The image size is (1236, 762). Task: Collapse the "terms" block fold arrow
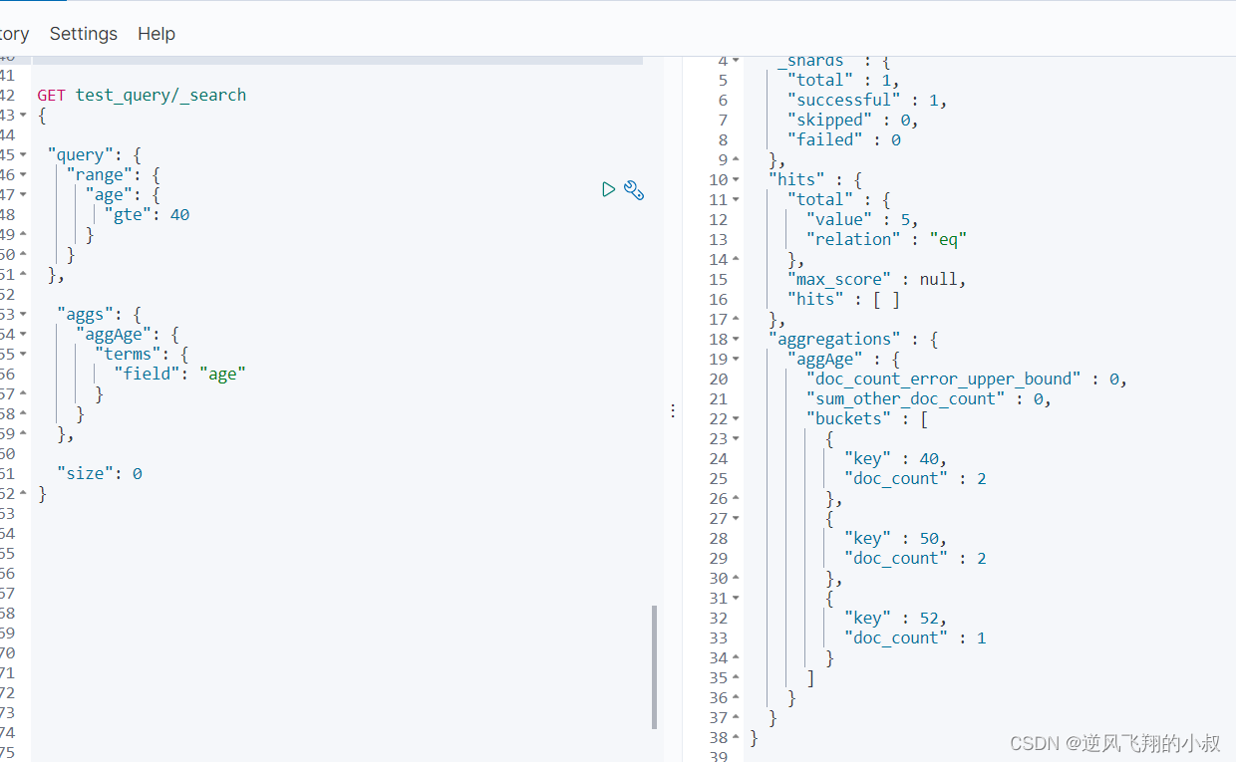click(23, 355)
